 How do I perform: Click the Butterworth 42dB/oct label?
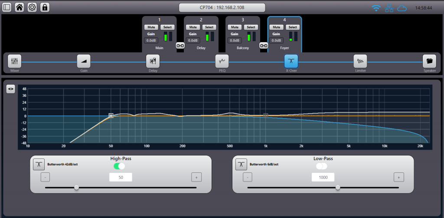click(62, 165)
